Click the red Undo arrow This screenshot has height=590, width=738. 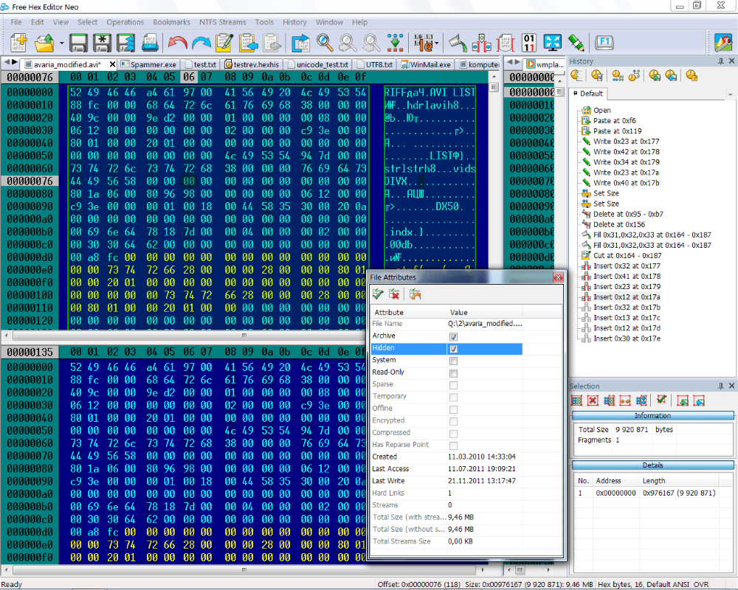point(177,43)
